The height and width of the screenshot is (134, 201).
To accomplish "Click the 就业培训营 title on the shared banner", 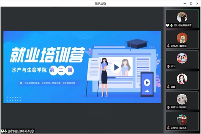I will tap(47, 55).
